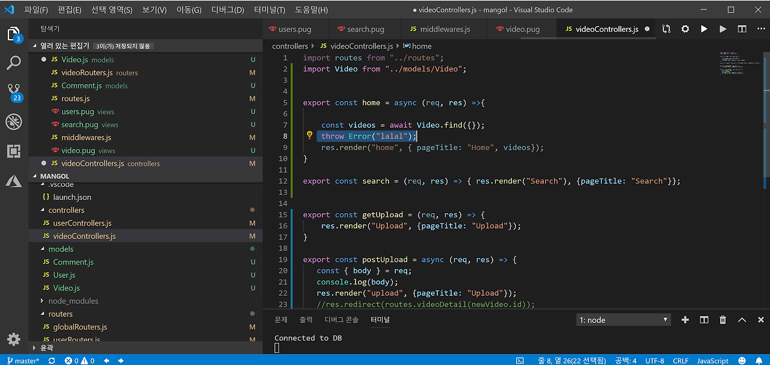Open problems count in status bar

coord(80,361)
